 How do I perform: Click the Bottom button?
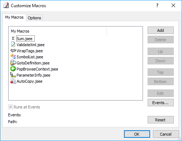tap(161, 82)
